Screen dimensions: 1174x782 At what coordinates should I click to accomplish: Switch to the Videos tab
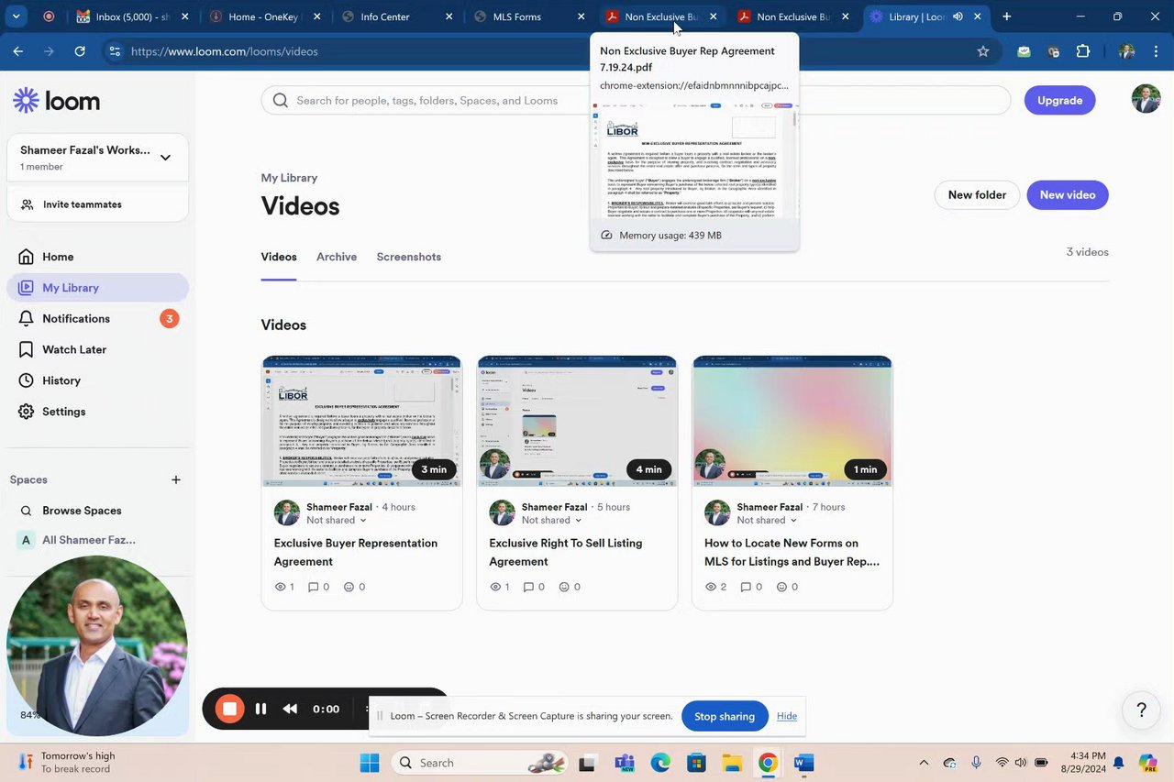click(x=279, y=258)
